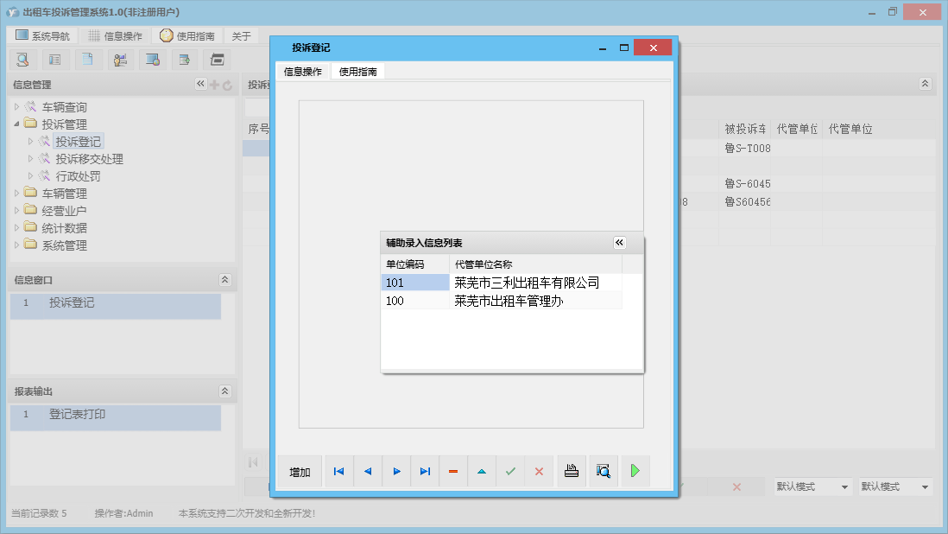Click the green checkmark save icon
Viewport: 948px width, 534px height.
click(510, 472)
